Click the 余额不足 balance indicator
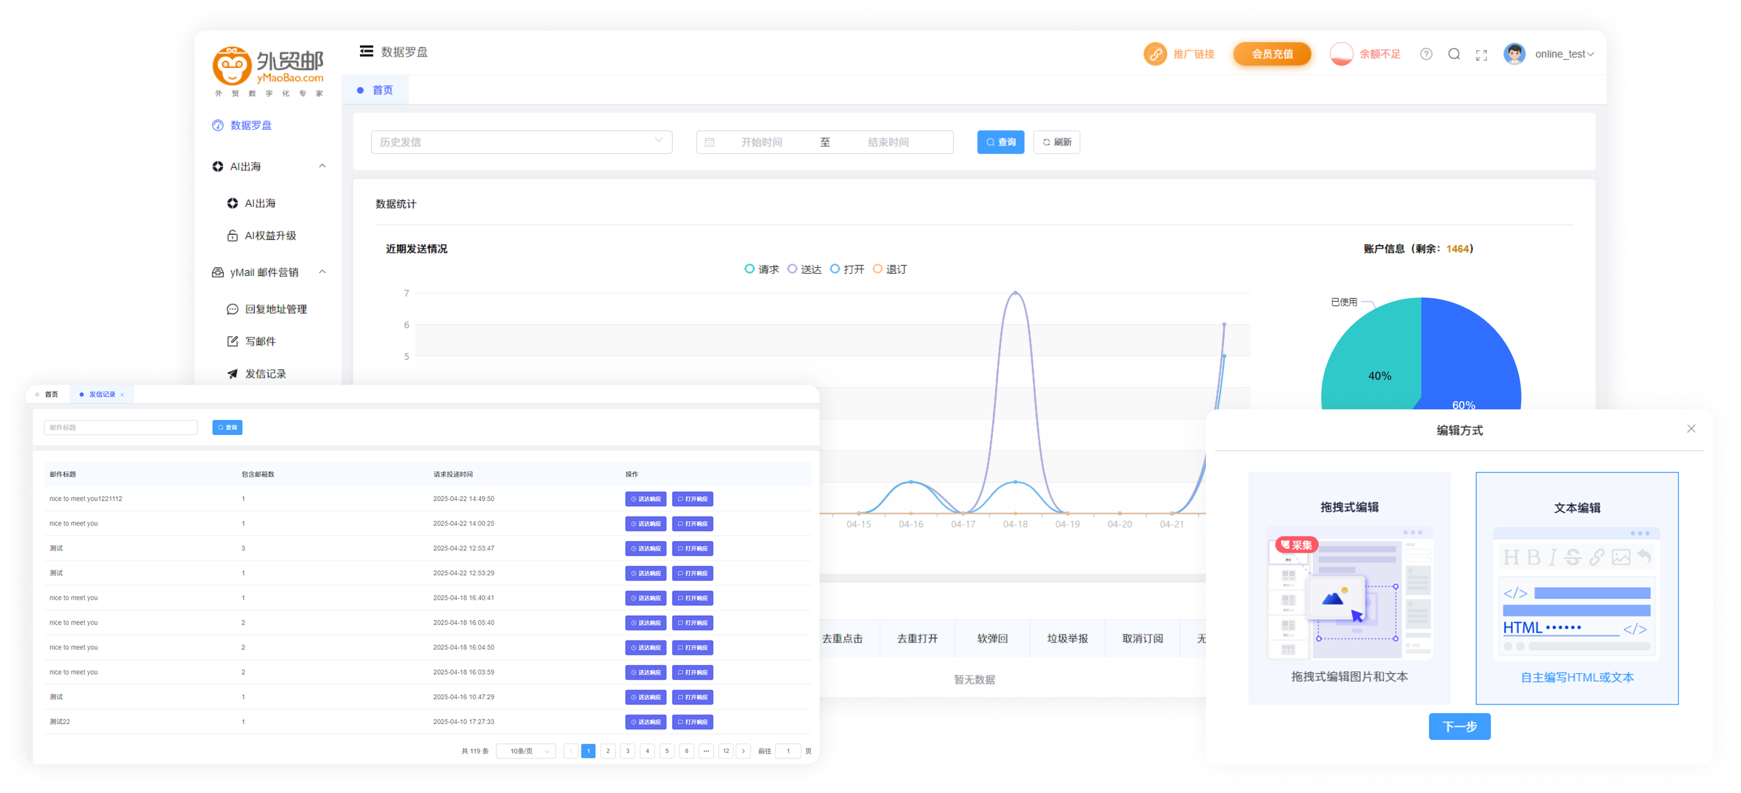This screenshot has width=1741, height=793. point(1365,54)
